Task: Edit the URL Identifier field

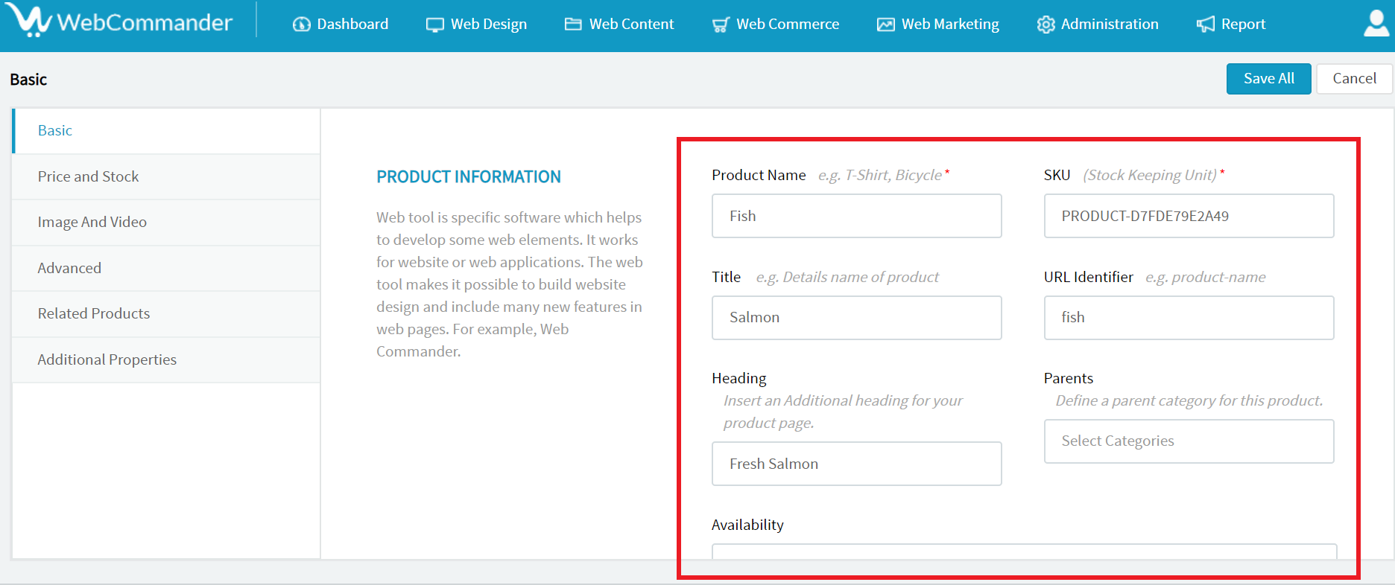Action: tap(1189, 318)
